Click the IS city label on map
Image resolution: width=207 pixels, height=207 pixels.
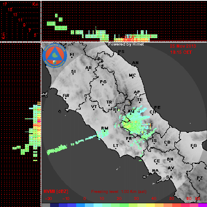(x=154, y=141)
